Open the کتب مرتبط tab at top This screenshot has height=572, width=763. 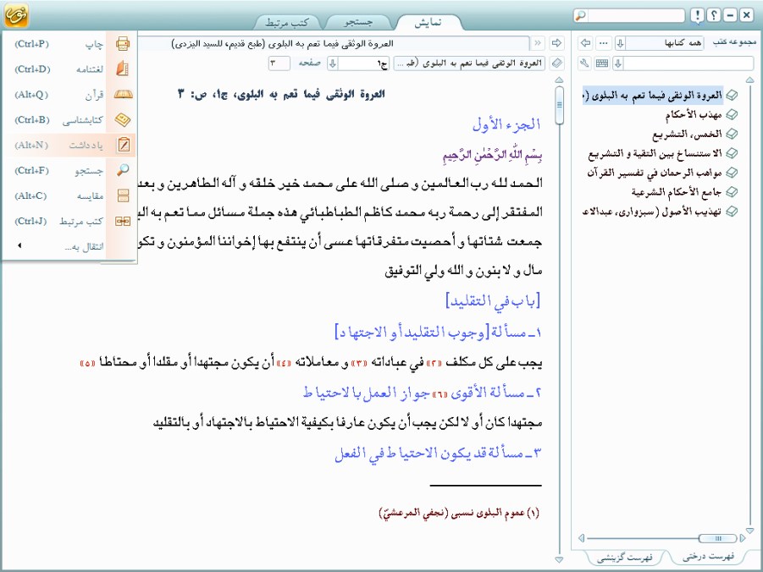pos(286,22)
